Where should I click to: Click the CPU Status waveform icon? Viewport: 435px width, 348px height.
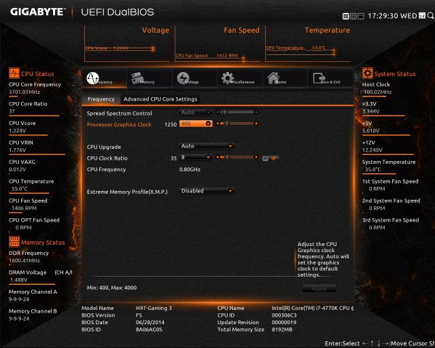click(14, 73)
